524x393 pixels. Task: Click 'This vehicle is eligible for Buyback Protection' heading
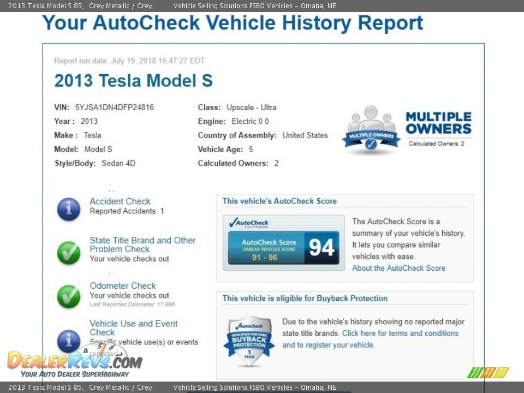coord(305,299)
